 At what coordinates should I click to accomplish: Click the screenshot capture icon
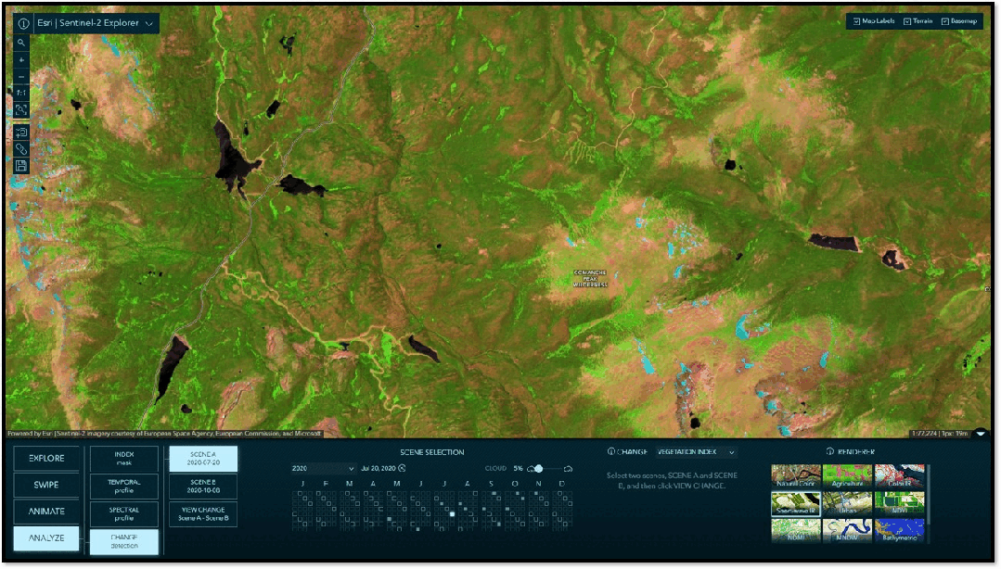pyautogui.click(x=21, y=133)
